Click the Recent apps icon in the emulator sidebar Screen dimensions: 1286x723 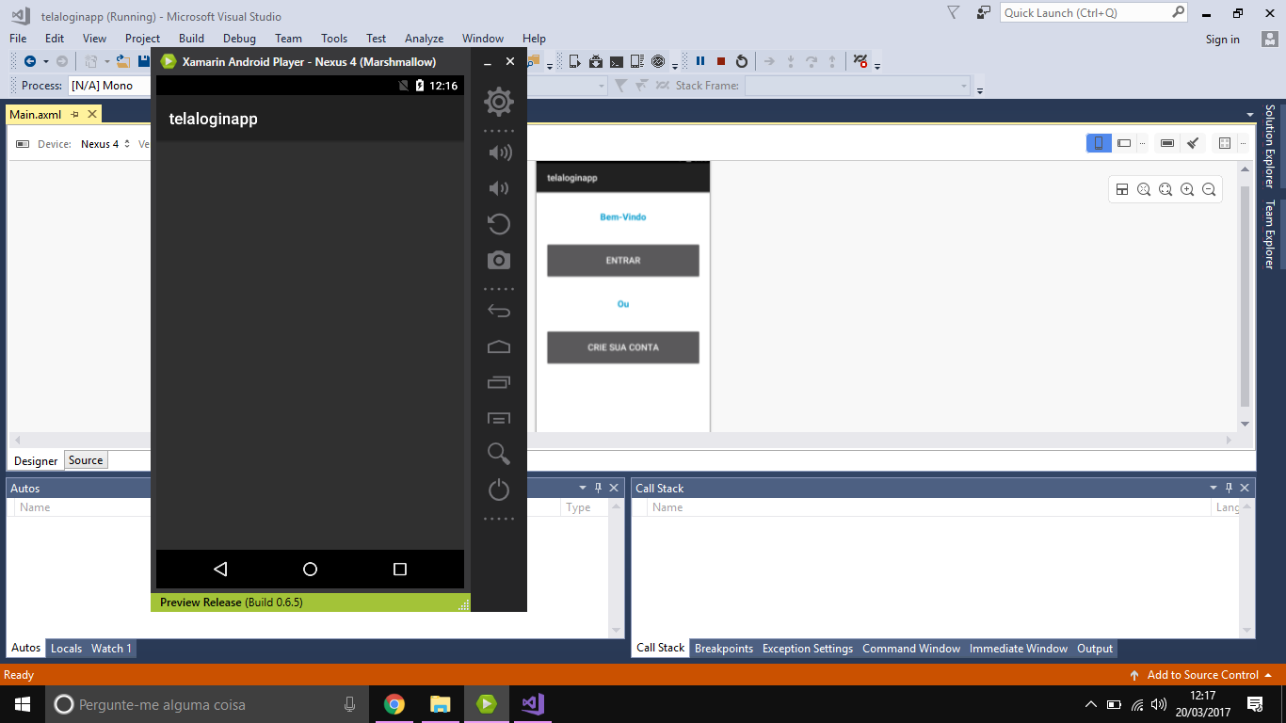499,382
